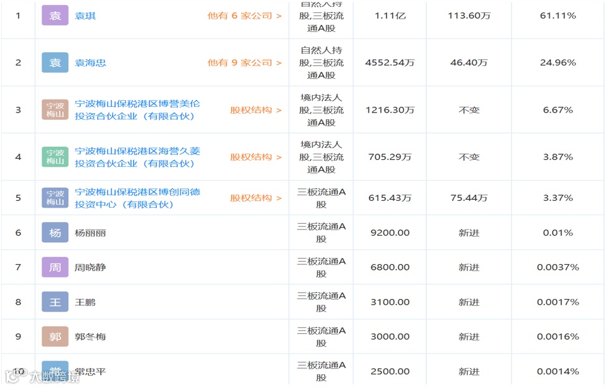Click the 61.11% ownership percentage
The height and width of the screenshot is (388, 607).
click(558, 16)
